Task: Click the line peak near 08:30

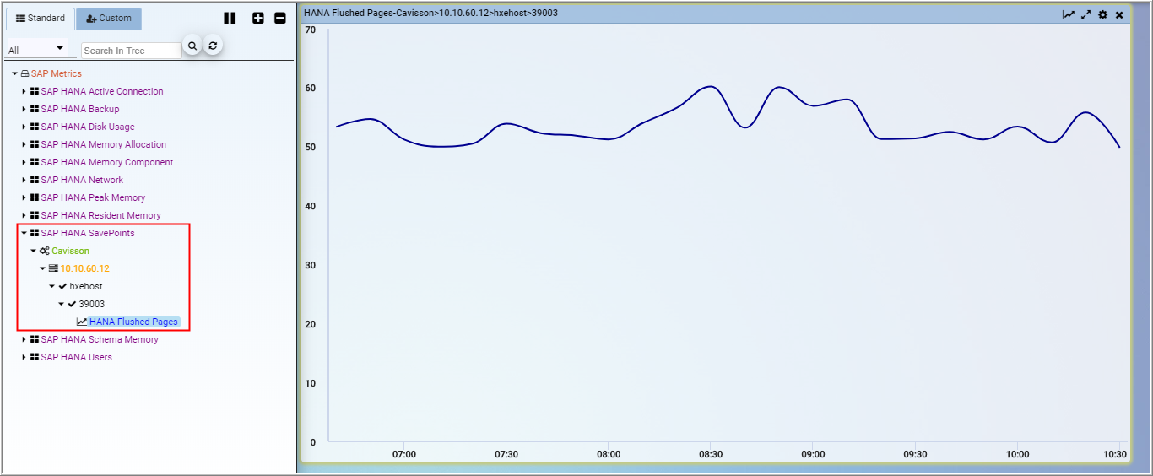Action: coord(710,86)
